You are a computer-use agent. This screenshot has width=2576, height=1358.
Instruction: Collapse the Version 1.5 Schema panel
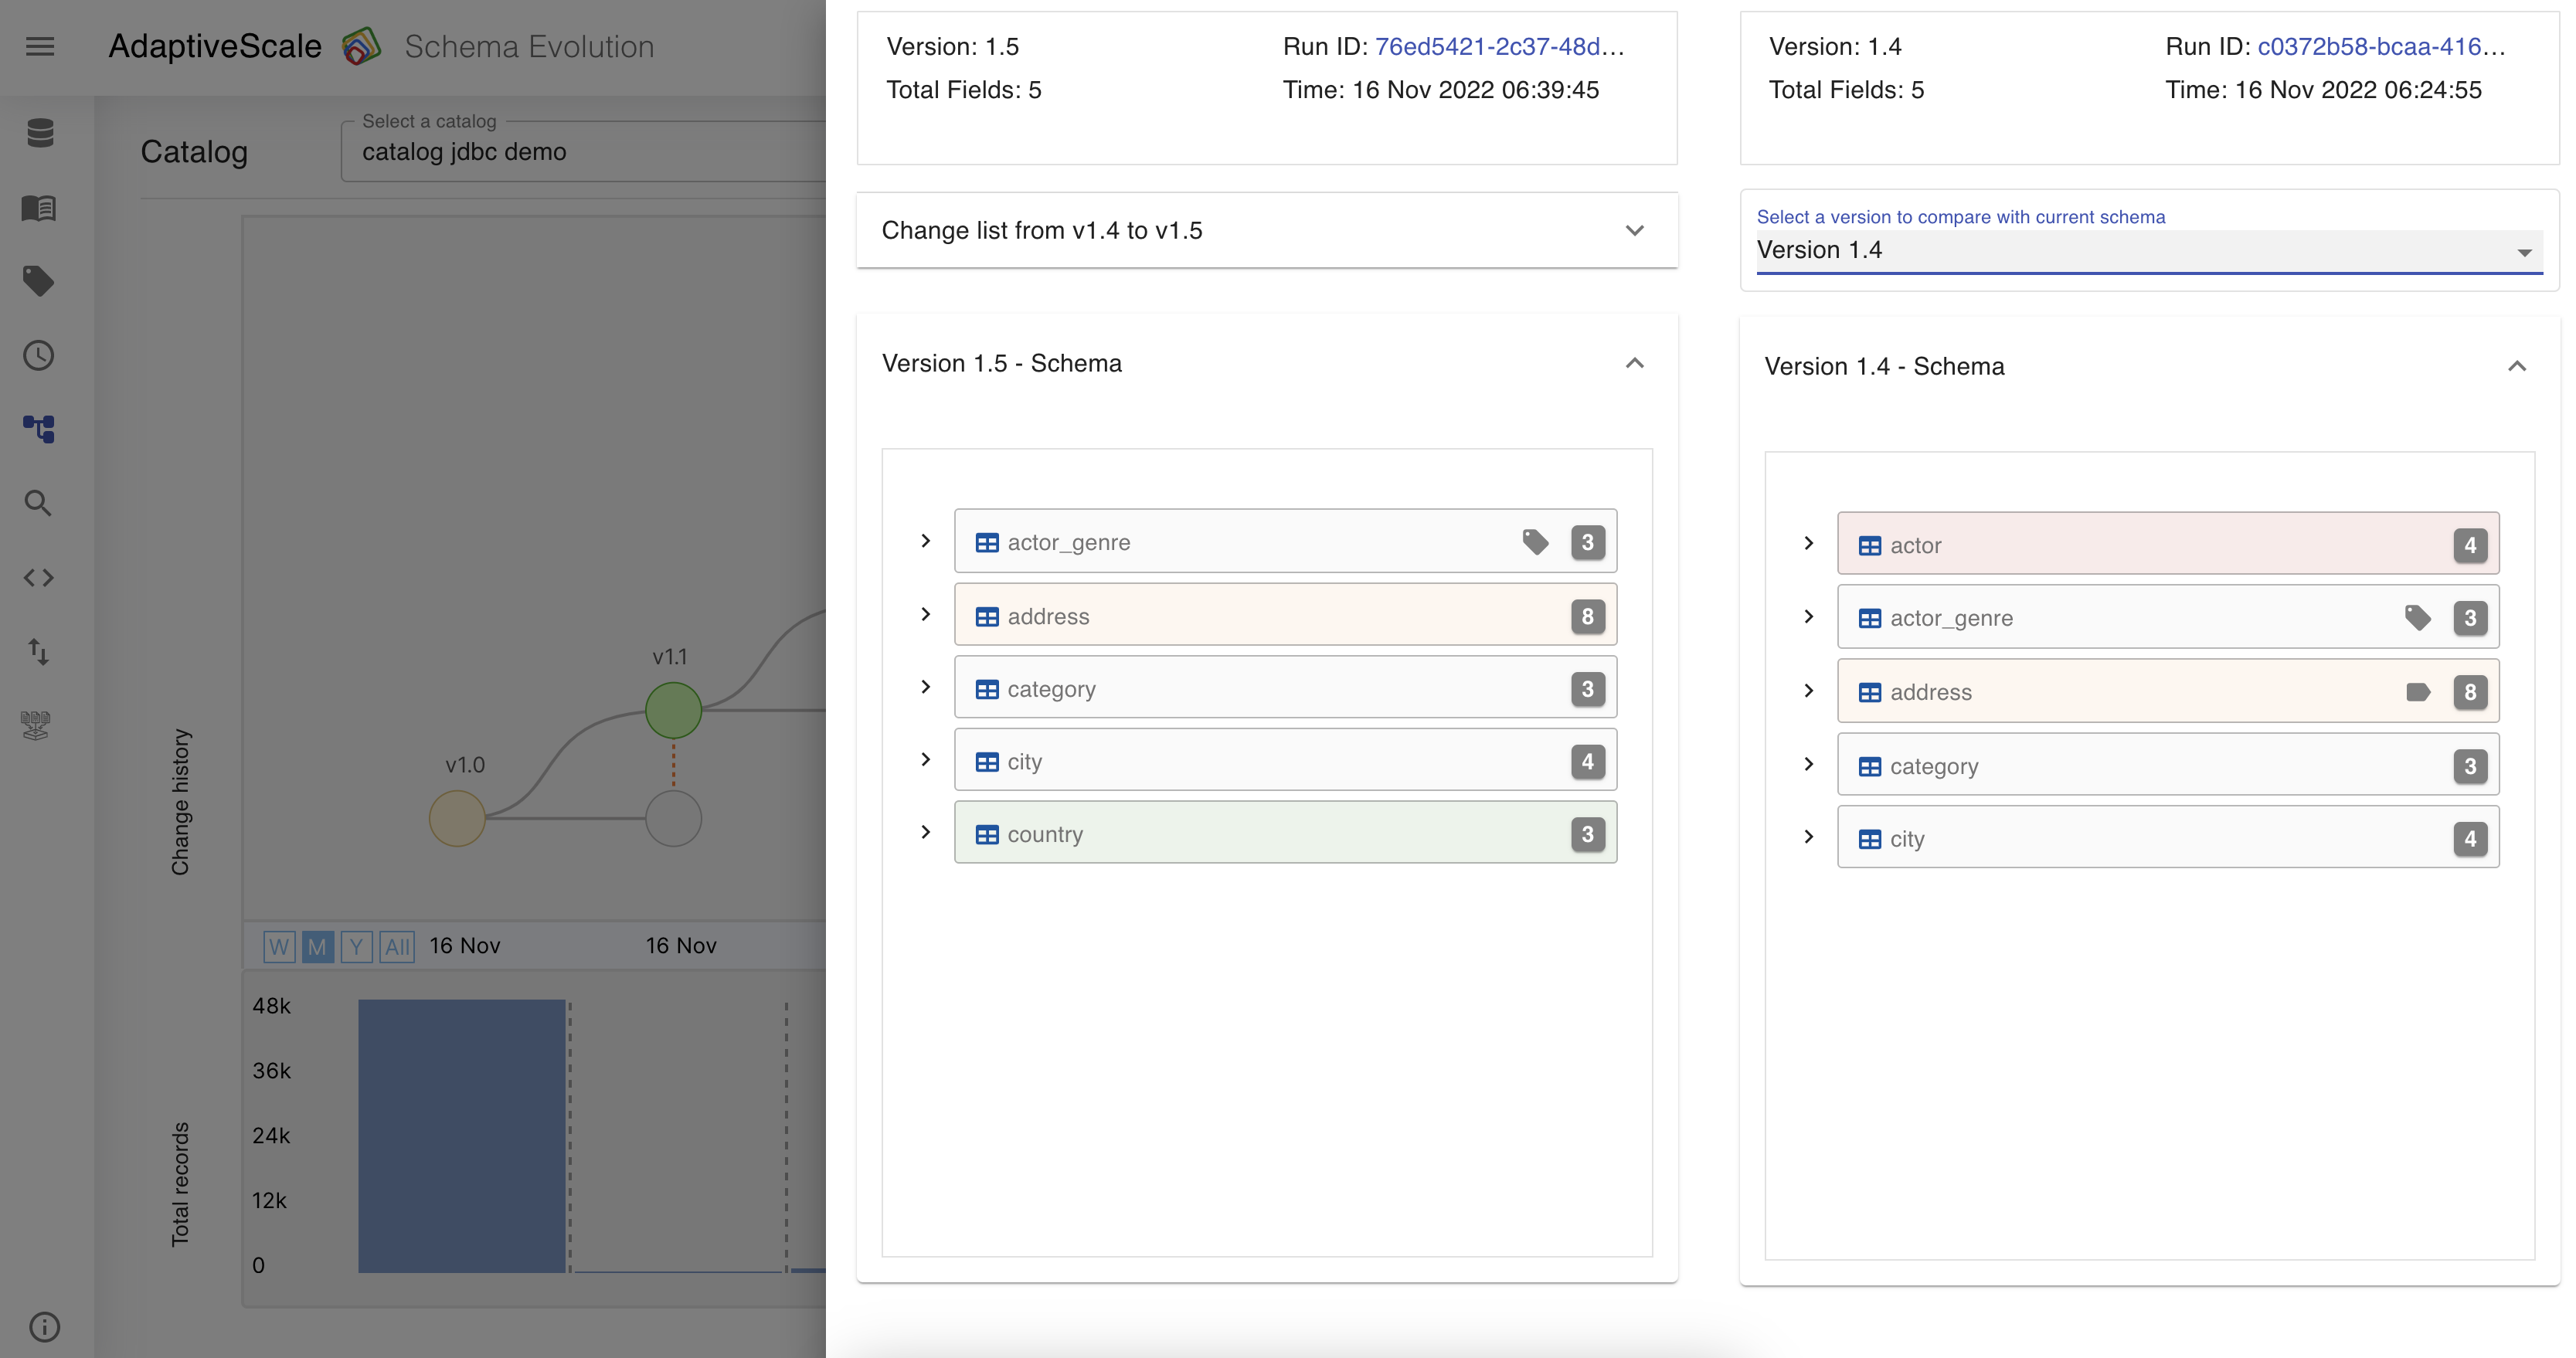pos(1634,363)
